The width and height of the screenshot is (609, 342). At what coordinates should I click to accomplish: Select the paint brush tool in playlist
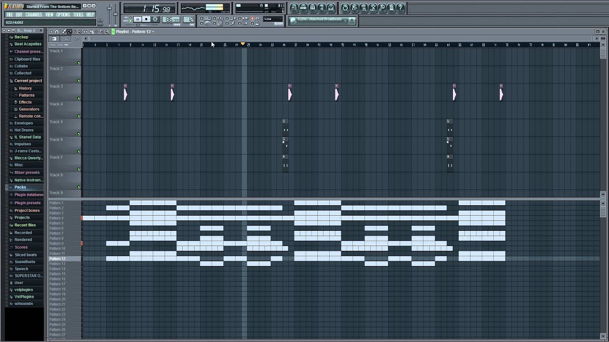69,32
